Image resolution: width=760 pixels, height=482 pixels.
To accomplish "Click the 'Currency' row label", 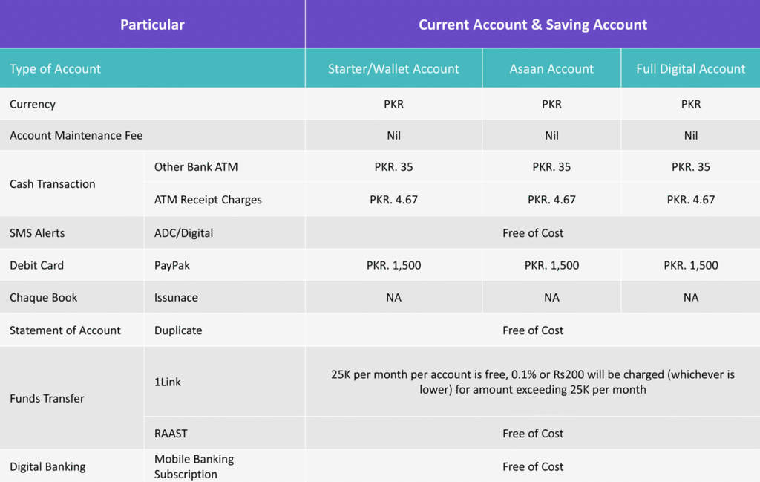I will (x=33, y=104).
